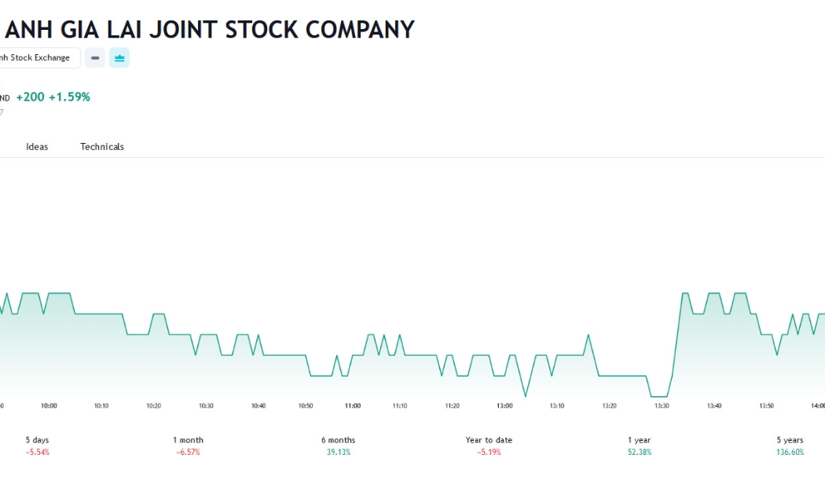Click the 13:50 time axis label
The image size is (825, 495).
click(767, 405)
